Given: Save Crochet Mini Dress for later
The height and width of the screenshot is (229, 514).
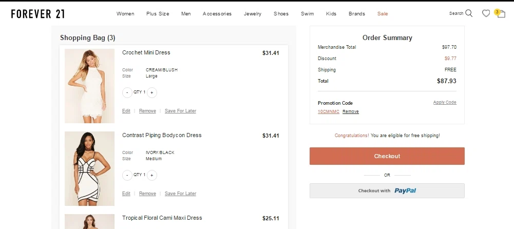Looking at the screenshot, I should (180, 111).
